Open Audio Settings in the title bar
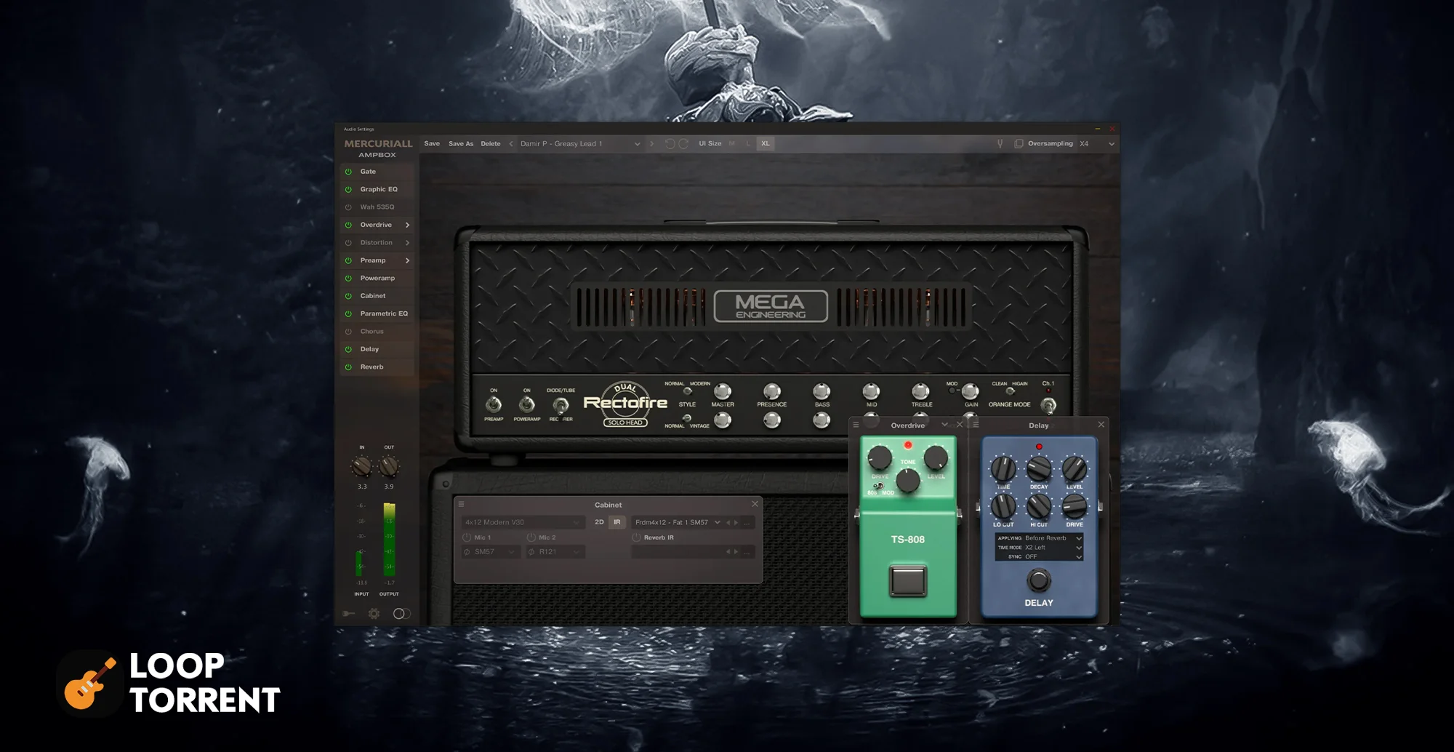 [x=359, y=129]
